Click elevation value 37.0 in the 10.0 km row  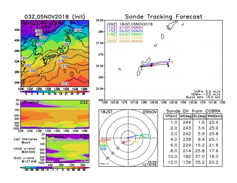(200, 157)
